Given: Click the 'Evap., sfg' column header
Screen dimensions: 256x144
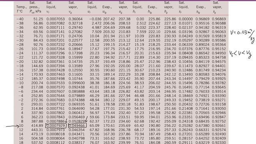Looking at the screenshot, I should [x=201, y=9].
